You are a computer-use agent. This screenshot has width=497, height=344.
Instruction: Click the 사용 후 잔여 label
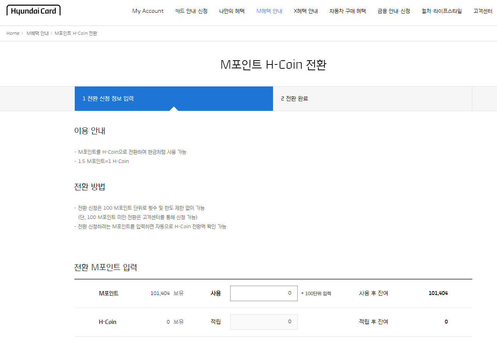374,293
